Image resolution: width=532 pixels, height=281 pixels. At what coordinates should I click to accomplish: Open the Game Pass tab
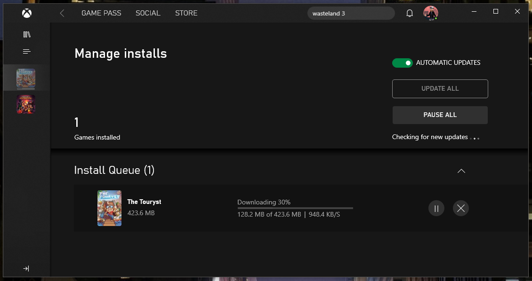[101, 13]
